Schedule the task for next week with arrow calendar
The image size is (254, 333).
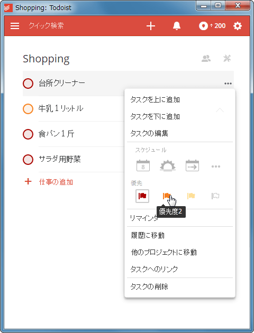pyautogui.click(x=193, y=165)
